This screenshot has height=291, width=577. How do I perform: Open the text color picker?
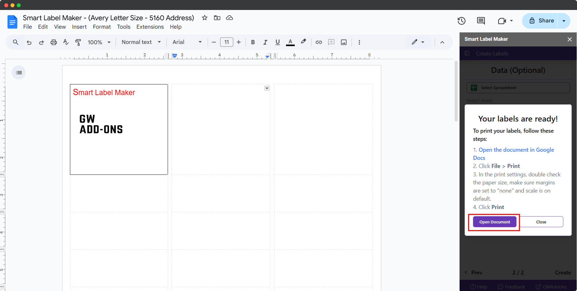pyautogui.click(x=290, y=42)
